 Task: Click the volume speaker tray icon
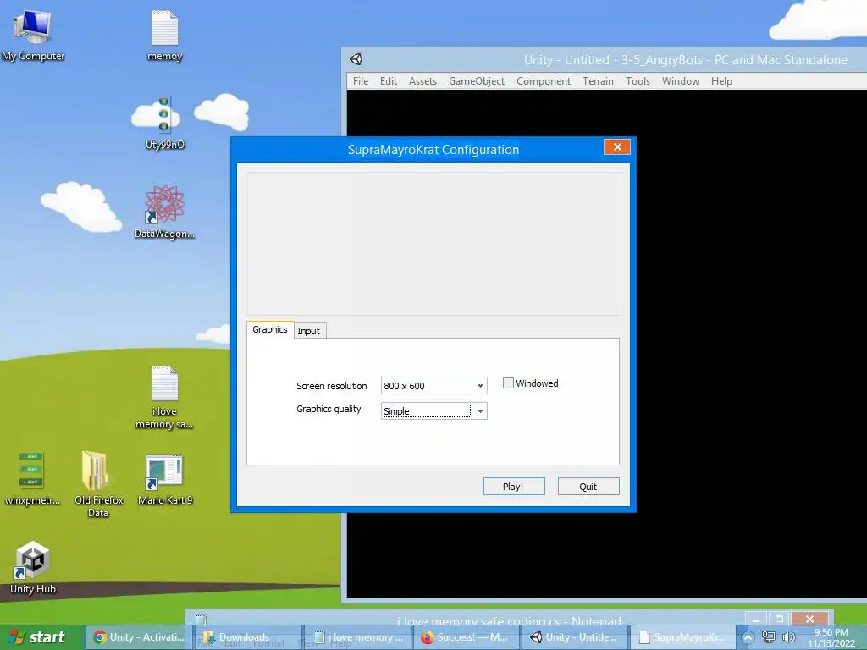[x=788, y=638]
